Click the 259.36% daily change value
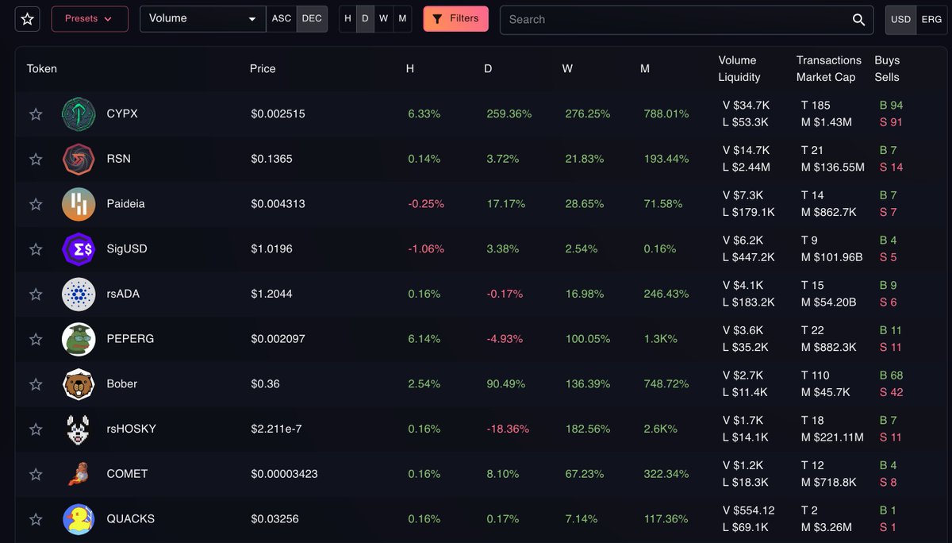Screen dimensions: 952x543 click(509, 114)
